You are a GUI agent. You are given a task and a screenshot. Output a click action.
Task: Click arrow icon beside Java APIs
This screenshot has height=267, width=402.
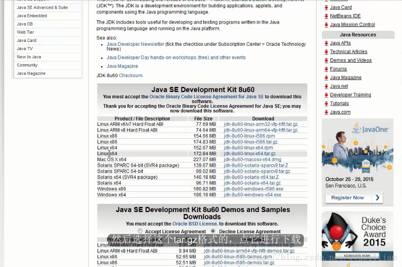click(x=326, y=43)
